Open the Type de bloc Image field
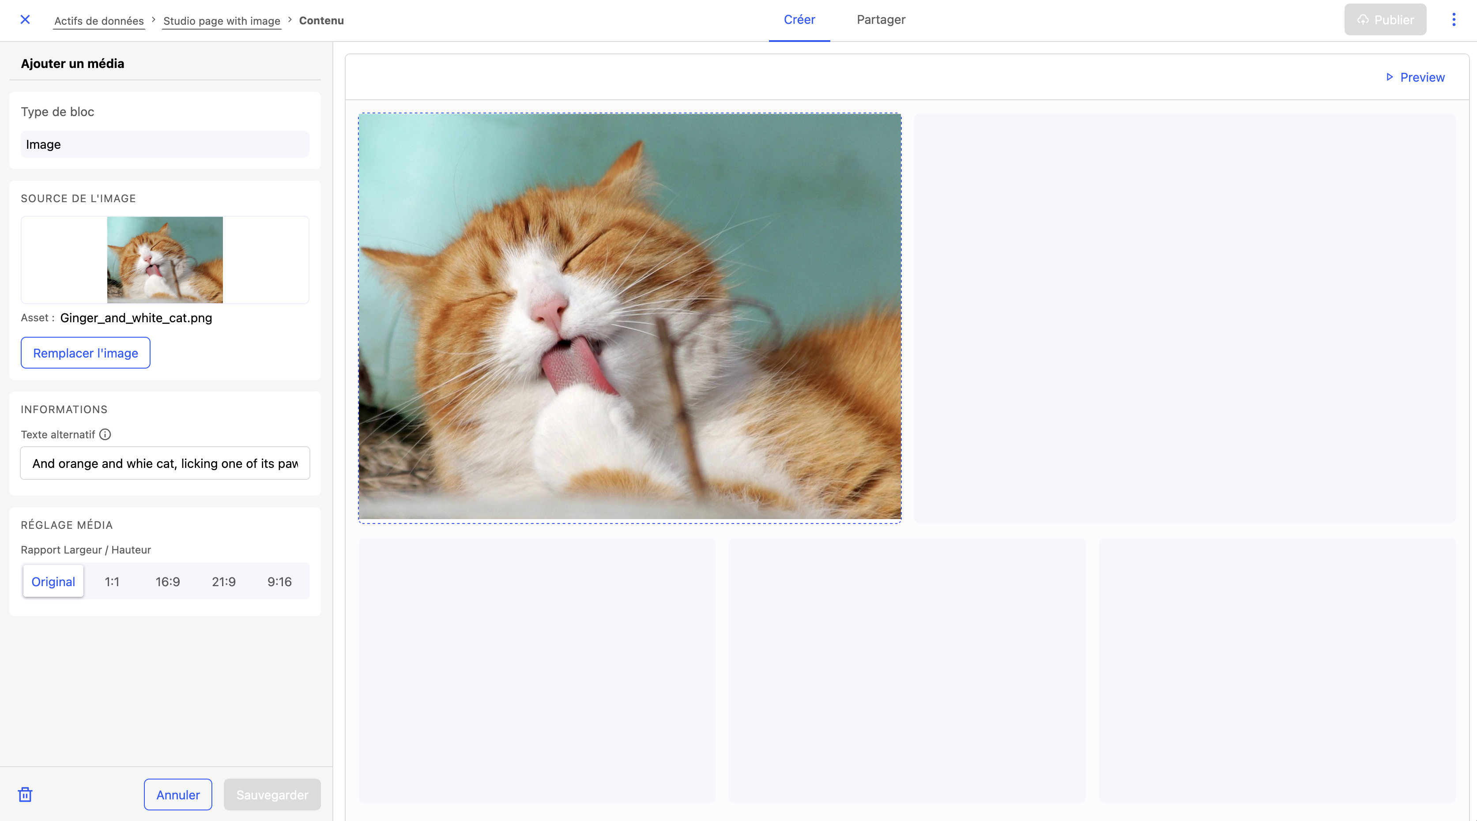The image size is (1477, 821). click(165, 144)
